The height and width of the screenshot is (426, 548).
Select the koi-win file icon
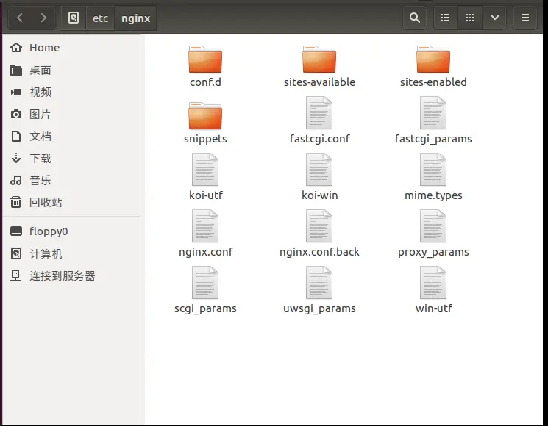(319, 170)
